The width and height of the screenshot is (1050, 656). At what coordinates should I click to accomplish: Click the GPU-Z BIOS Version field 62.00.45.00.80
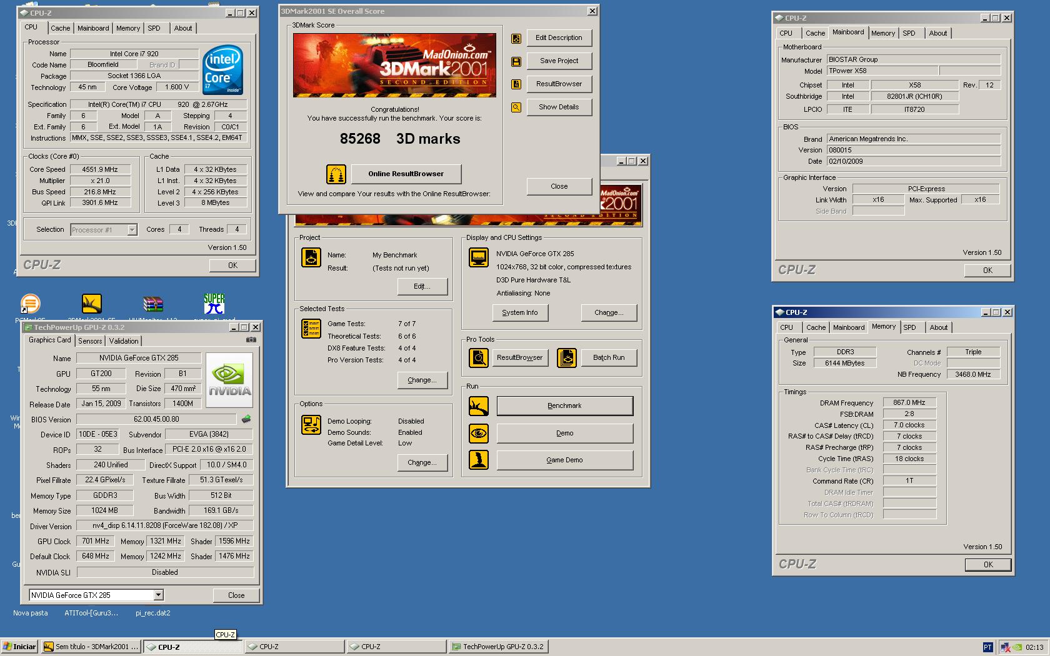[156, 420]
